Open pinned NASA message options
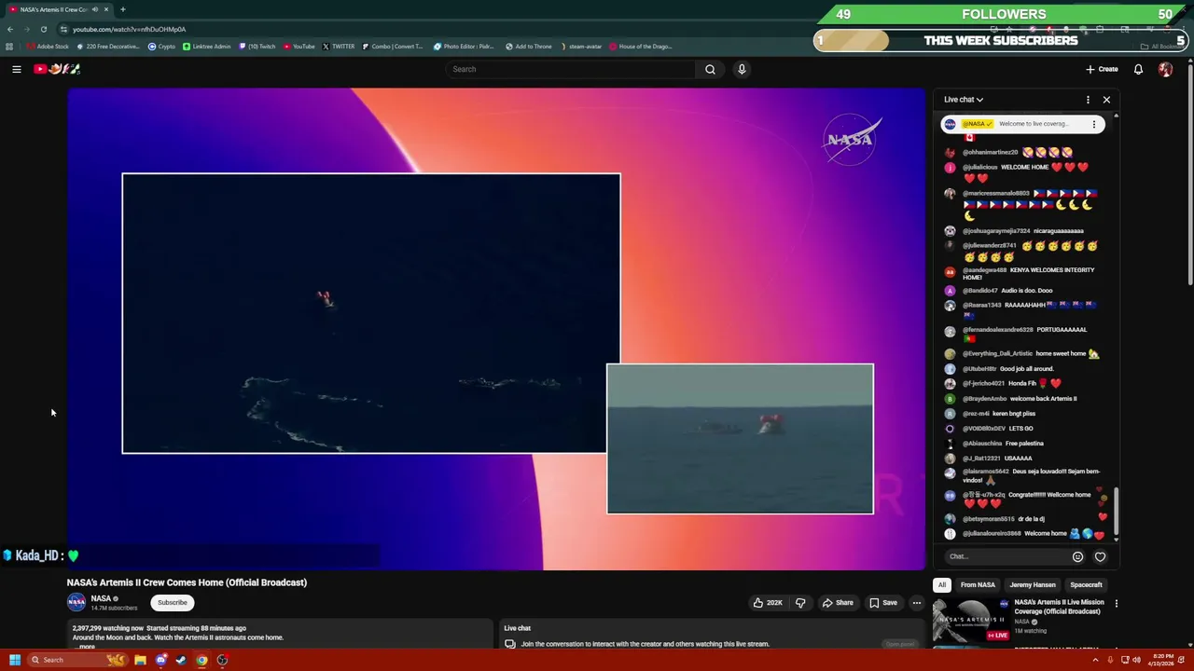This screenshot has height=671, width=1194. point(1094,124)
